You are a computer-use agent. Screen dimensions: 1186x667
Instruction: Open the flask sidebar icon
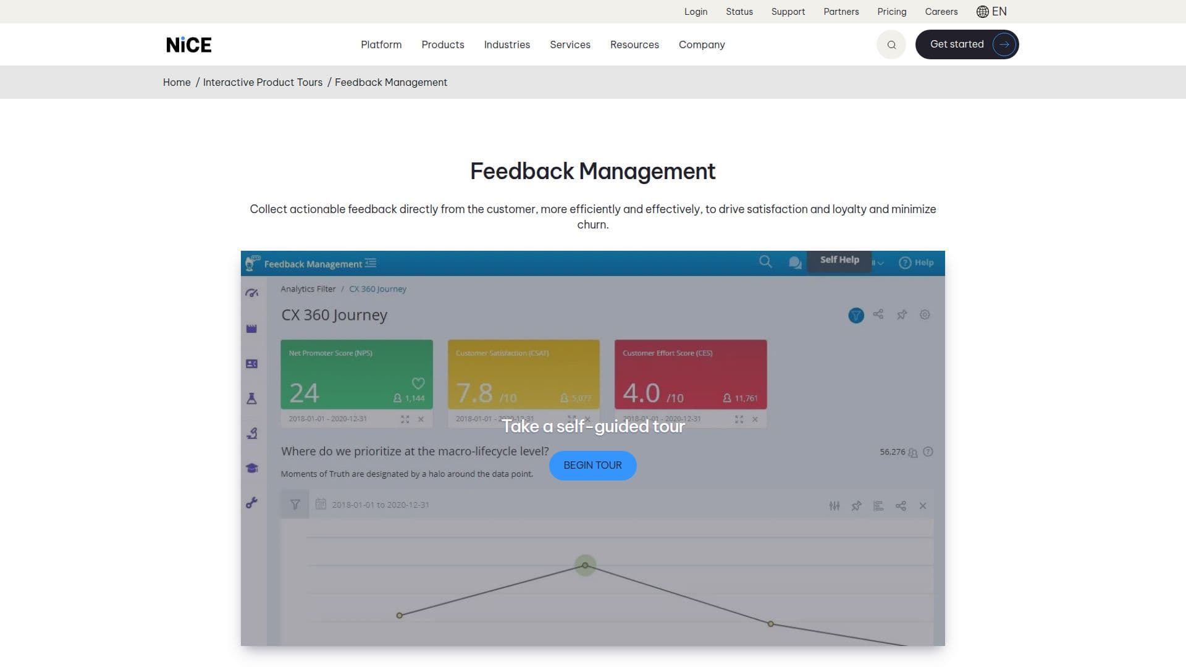[251, 398]
